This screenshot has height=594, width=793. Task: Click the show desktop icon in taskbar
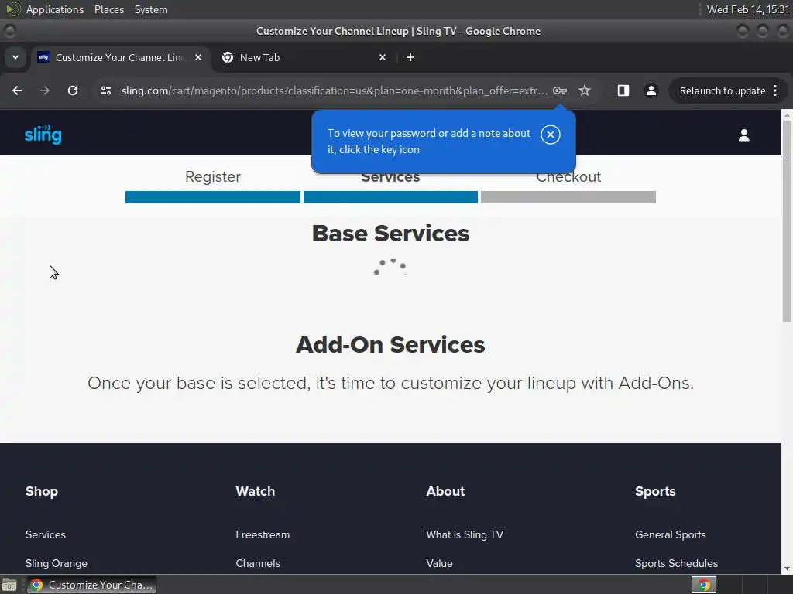[x=9, y=585]
